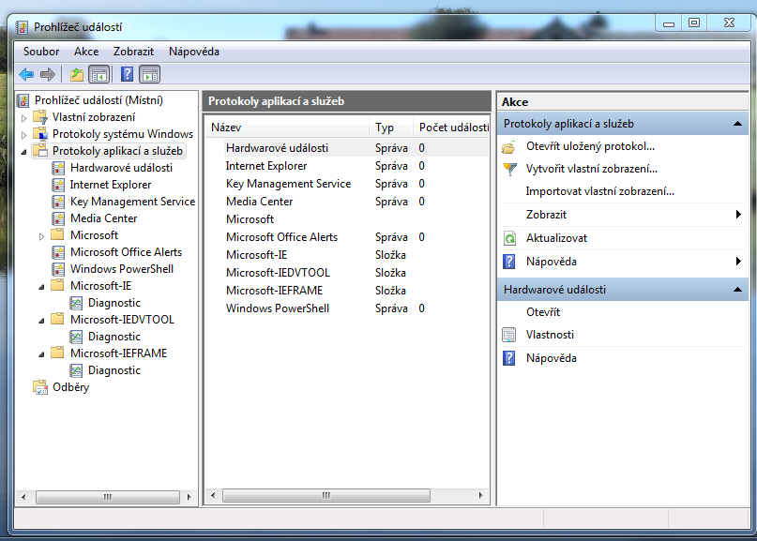The image size is (757, 541).
Task: Click the Název column header
Action: pos(286,128)
